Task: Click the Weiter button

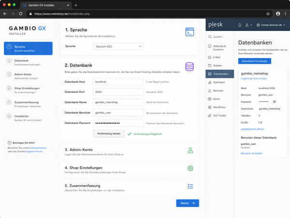Action: click(x=188, y=203)
